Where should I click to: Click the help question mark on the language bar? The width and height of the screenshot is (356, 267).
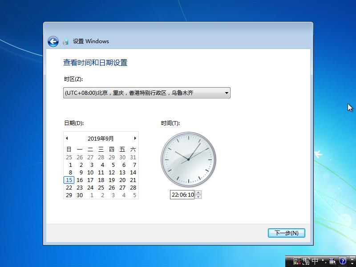click(x=342, y=261)
